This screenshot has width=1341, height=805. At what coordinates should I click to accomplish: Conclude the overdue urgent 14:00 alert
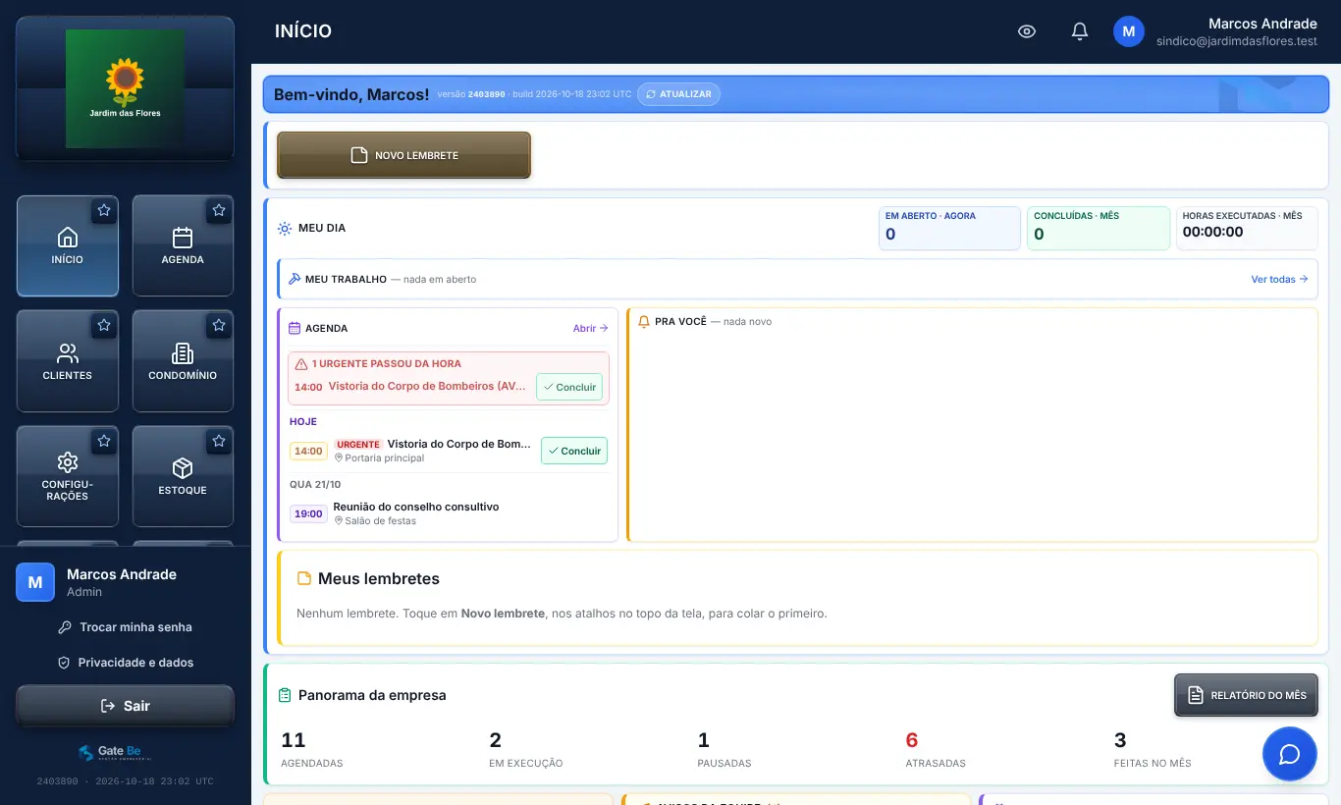click(x=569, y=387)
